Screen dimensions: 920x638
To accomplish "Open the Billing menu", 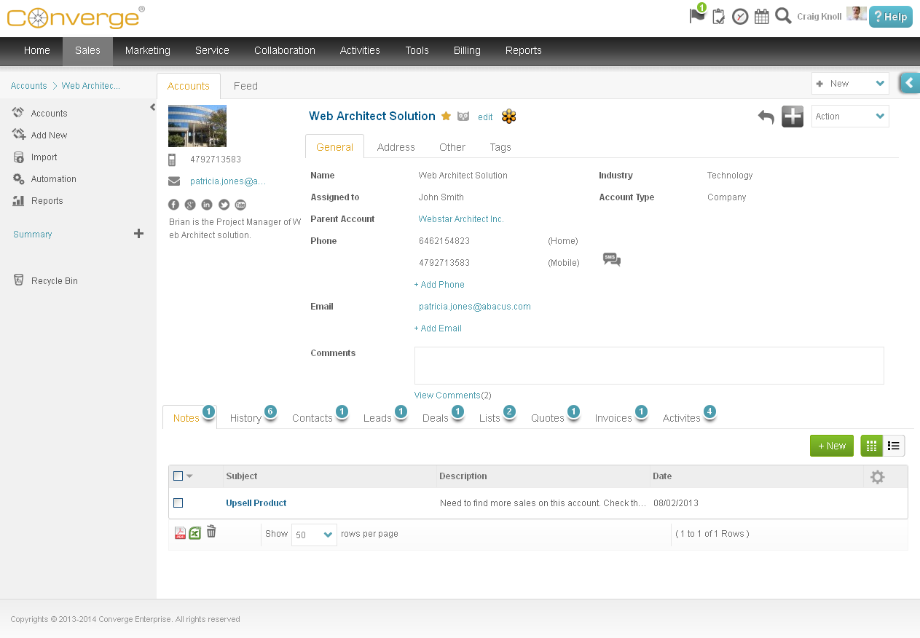I will coord(467,51).
